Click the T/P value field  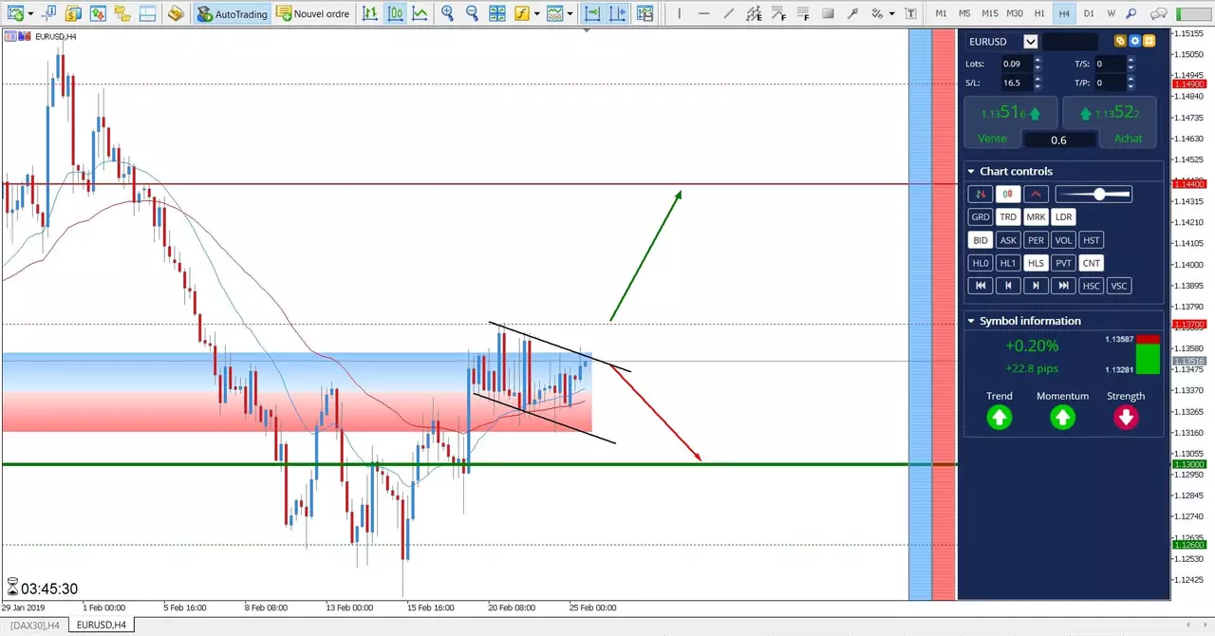(1111, 83)
